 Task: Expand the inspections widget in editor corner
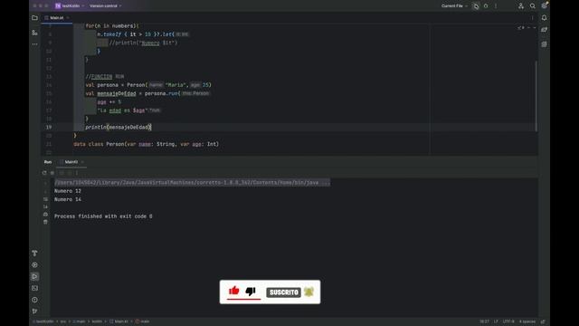[521, 28]
